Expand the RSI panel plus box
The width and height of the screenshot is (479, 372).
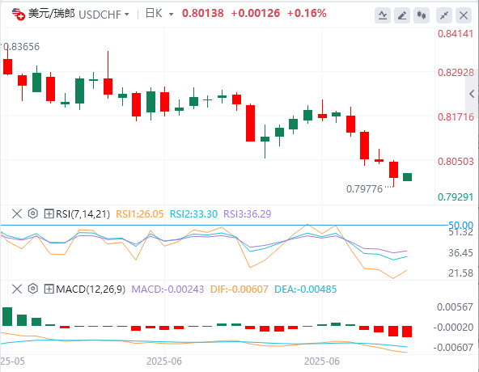pos(49,213)
